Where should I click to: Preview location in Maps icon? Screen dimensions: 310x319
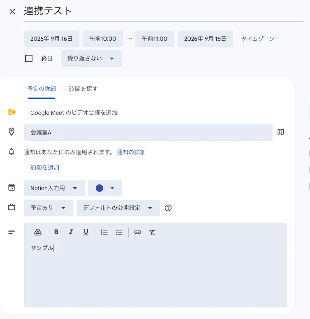click(281, 132)
